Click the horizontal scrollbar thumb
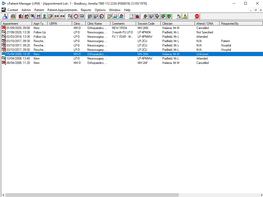The image size is (263, 197). click(x=92, y=195)
